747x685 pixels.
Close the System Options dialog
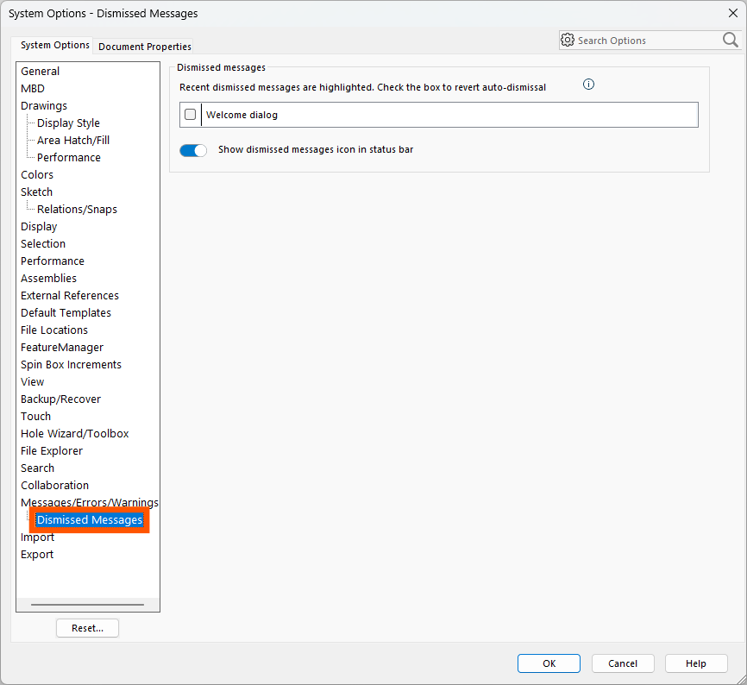pos(732,13)
